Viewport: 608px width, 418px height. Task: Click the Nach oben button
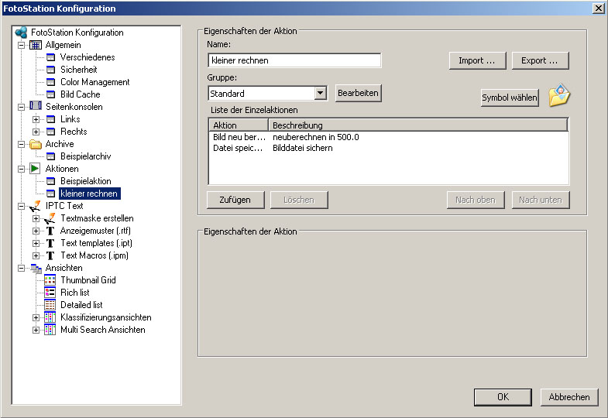pos(476,200)
